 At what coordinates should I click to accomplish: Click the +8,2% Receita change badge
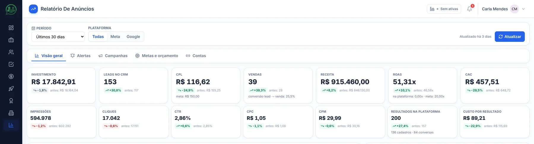[329, 90]
